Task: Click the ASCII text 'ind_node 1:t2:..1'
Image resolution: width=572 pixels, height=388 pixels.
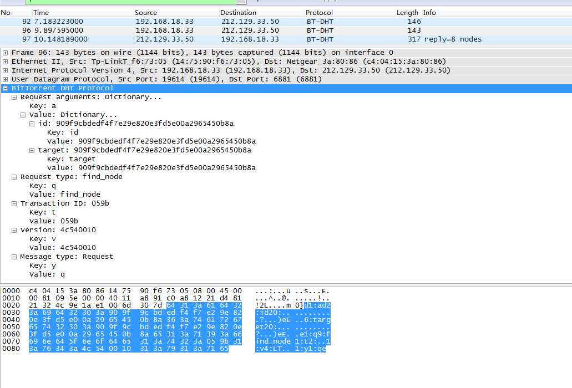Action: [293, 341]
